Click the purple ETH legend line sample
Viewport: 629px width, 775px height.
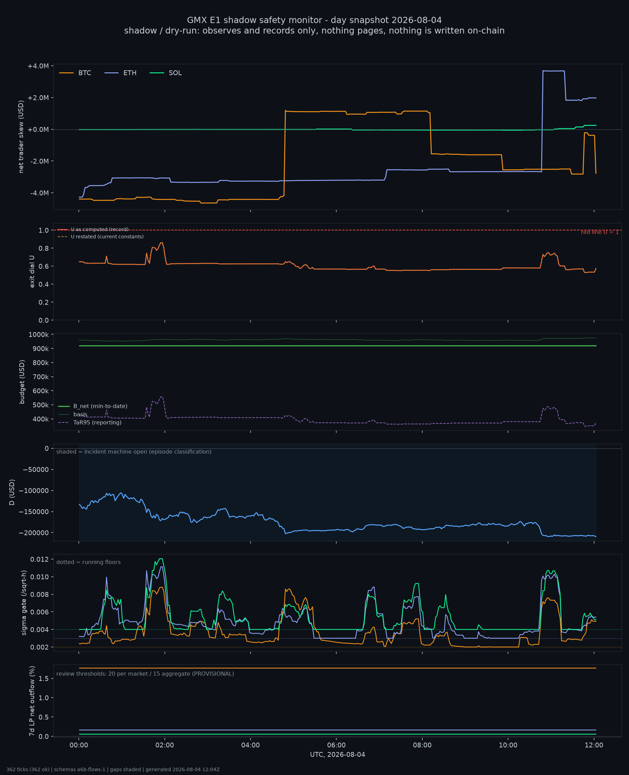click(112, 73)
